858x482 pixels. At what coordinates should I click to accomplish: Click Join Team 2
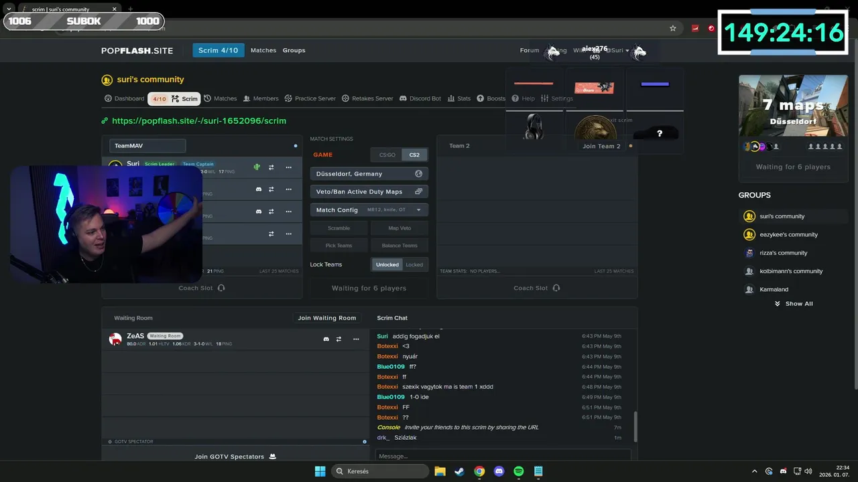(601, 146)
